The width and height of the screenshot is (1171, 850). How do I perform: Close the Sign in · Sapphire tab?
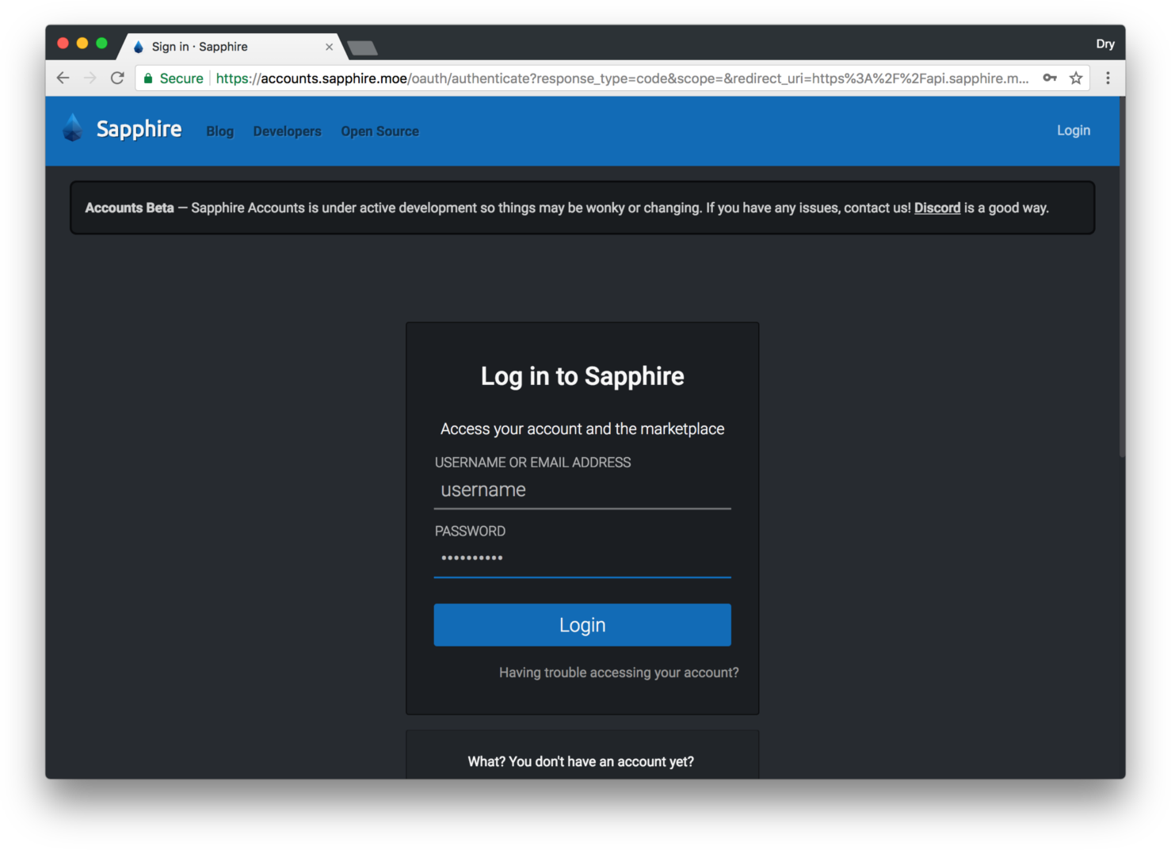pos(330,47)
